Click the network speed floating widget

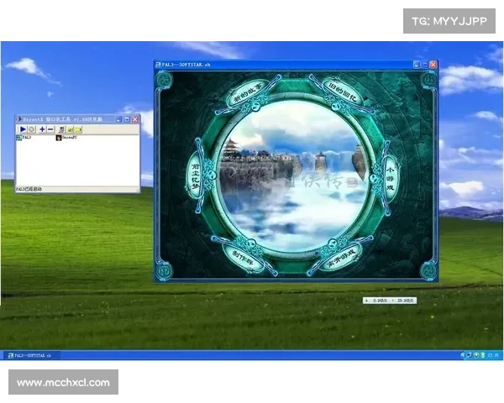(389, 300)
